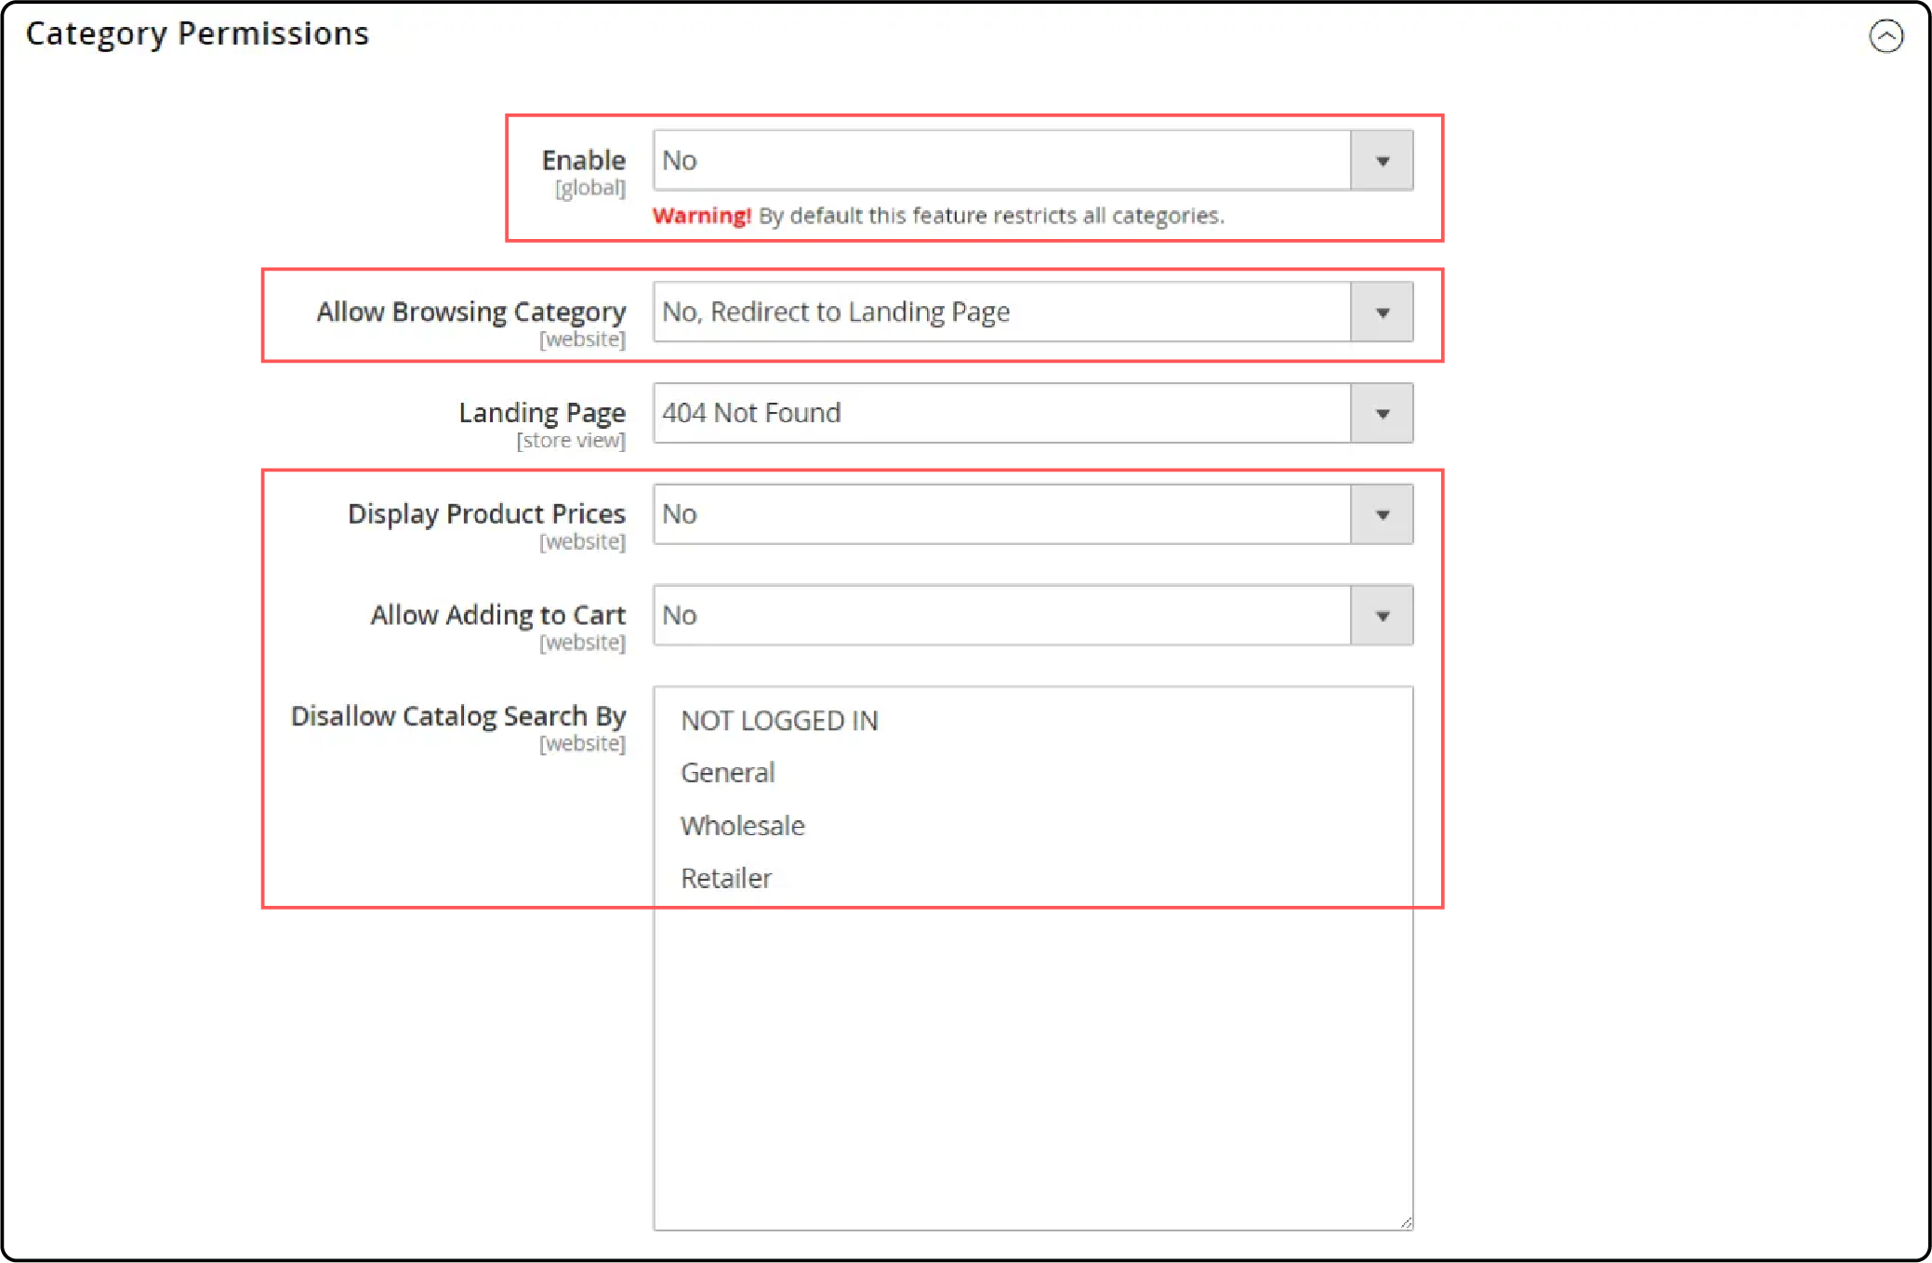
Task: Select Wholesale customer group option
Action: click(744, 825)
